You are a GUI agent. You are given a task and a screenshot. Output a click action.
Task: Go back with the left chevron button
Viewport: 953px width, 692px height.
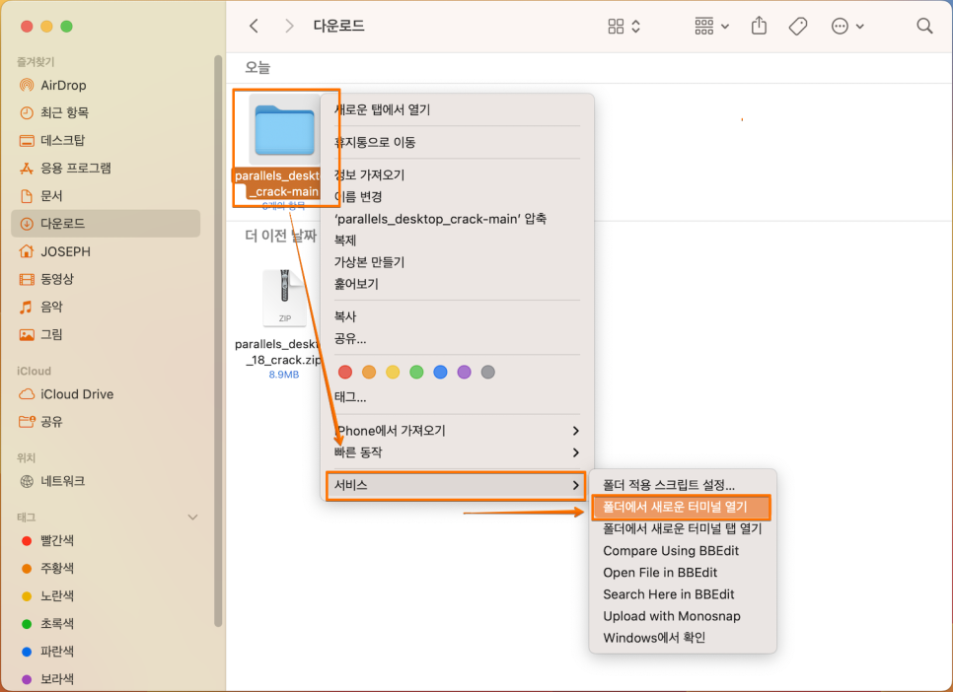click(x=255, y=27)
